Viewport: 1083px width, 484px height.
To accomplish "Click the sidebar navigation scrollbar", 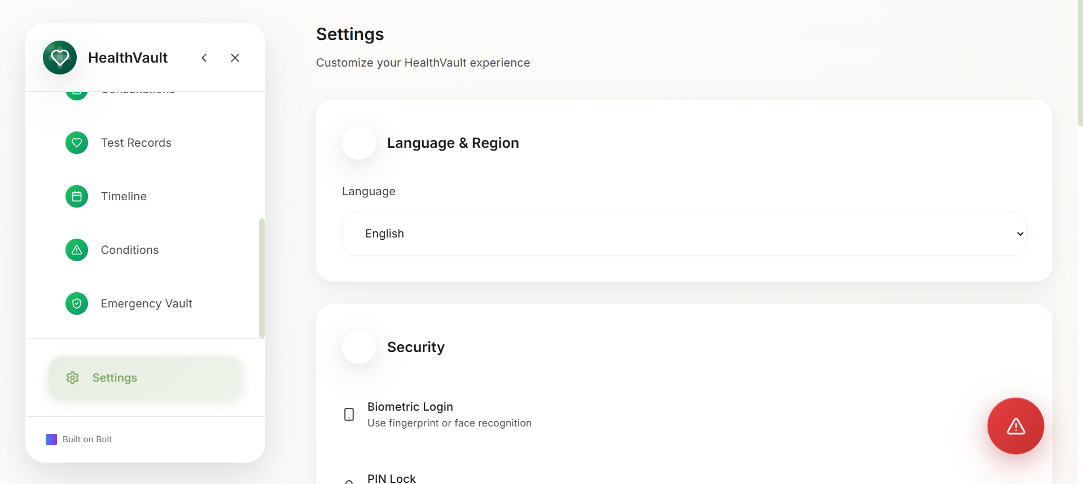I will click(261, 278).
